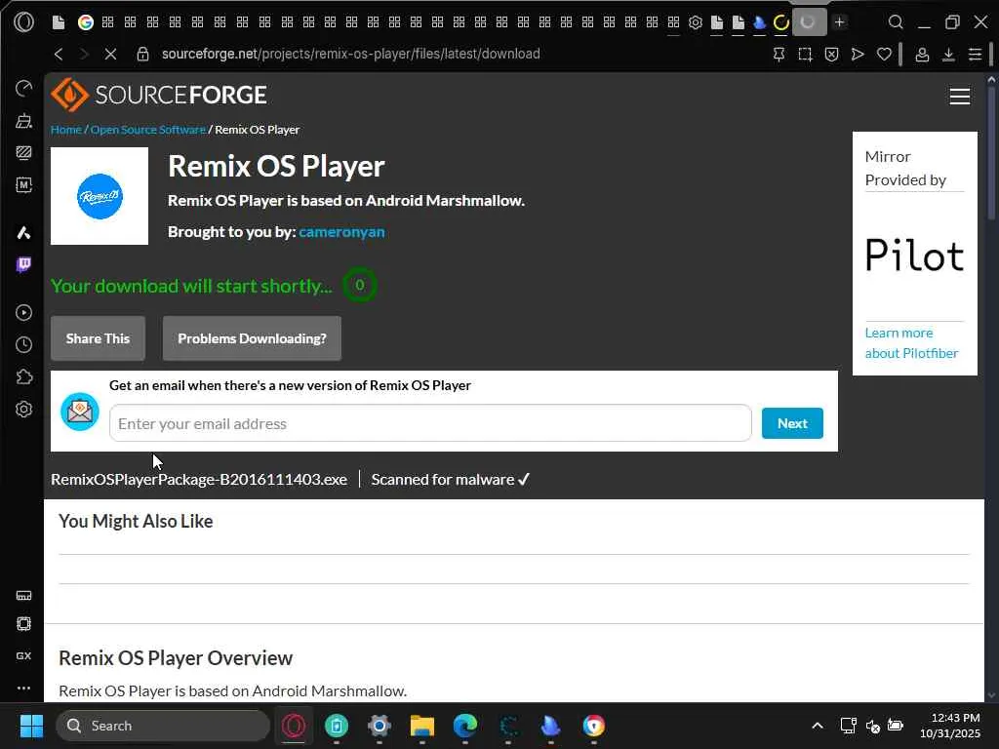Add page to bookmarks heart icon
The image size is (999, 749).
884,55
